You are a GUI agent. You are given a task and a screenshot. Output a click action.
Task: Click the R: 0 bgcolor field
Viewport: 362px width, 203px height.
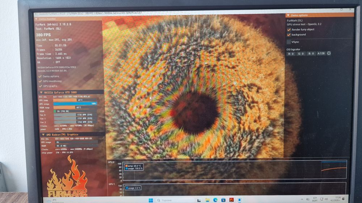tap(291, 54)
